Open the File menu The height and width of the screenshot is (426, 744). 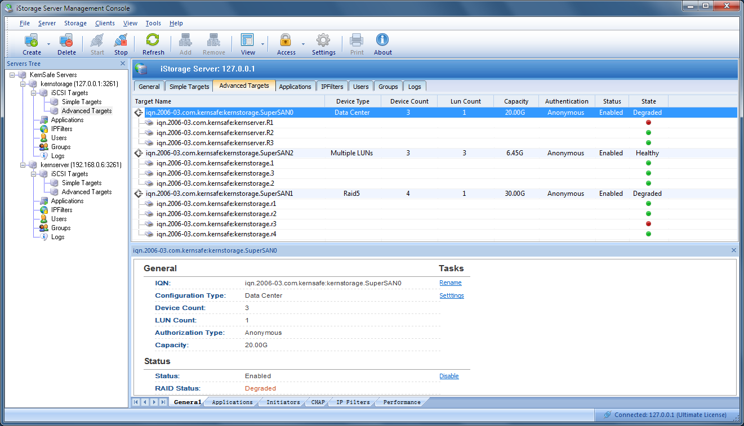coord(25,23)
